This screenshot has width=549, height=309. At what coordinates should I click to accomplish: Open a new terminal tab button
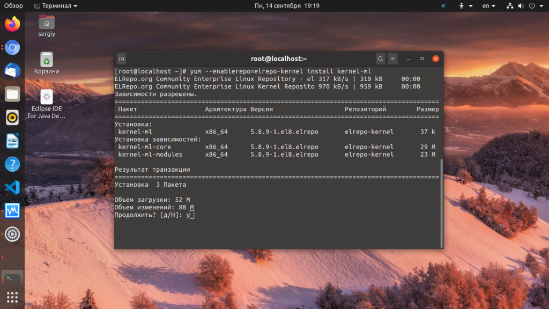point(122,58)
